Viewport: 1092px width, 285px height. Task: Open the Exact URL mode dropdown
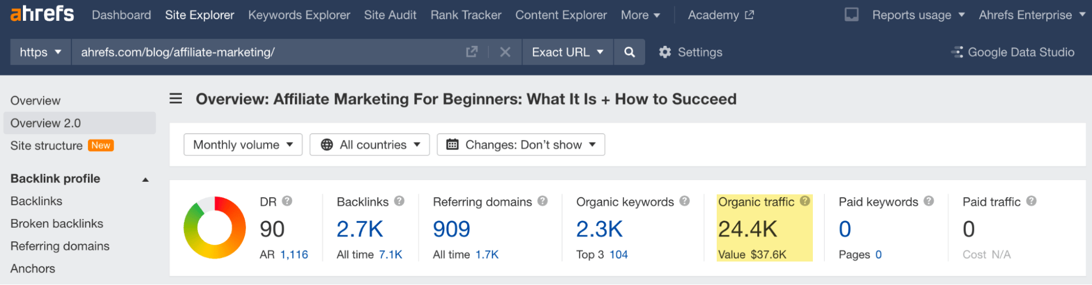568,52
